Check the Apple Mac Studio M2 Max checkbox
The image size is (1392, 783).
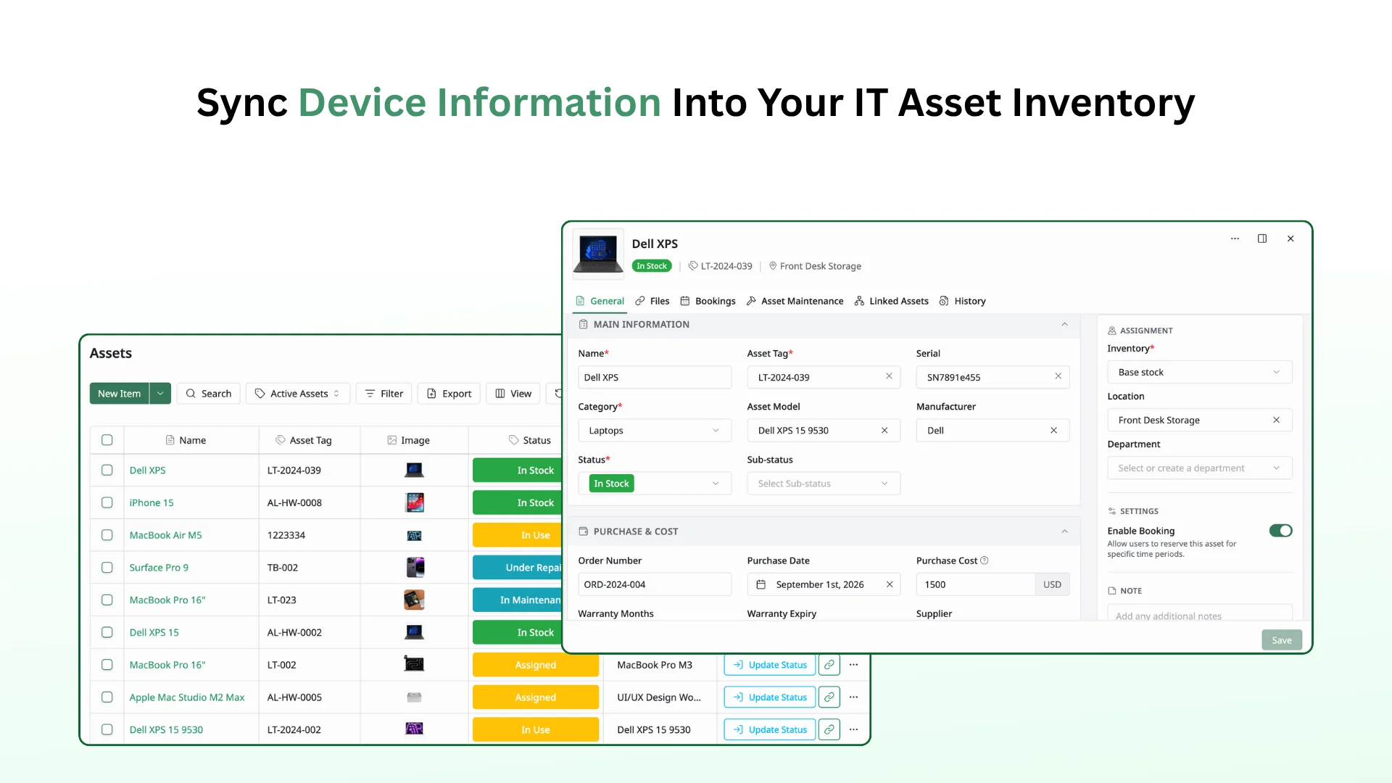107,697
